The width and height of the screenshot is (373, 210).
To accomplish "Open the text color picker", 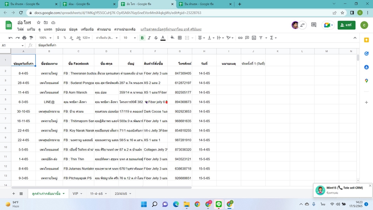I will [x=163, y=38].
